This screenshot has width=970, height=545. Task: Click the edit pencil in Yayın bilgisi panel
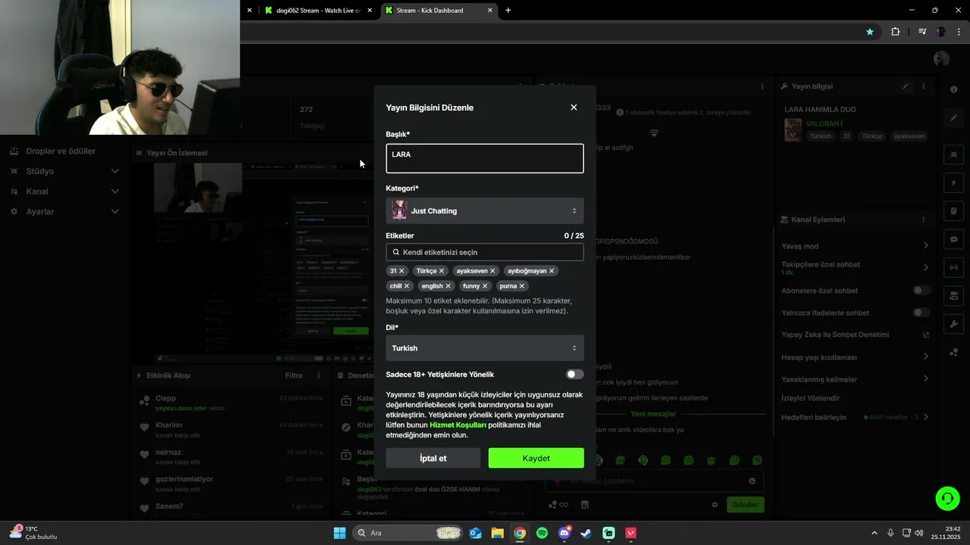tap(905, 86)
